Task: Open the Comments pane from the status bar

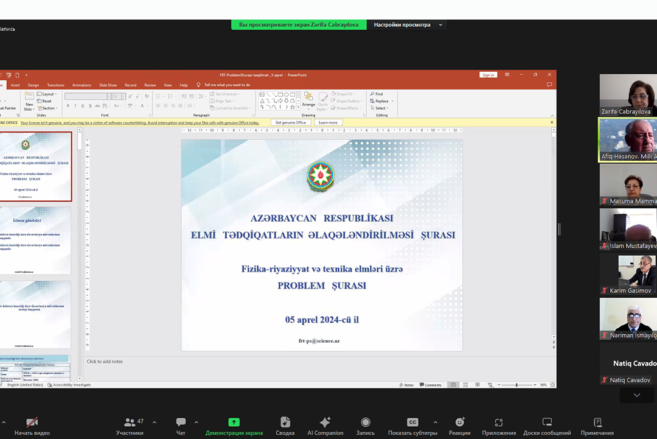Action: [x=432, y=384]
